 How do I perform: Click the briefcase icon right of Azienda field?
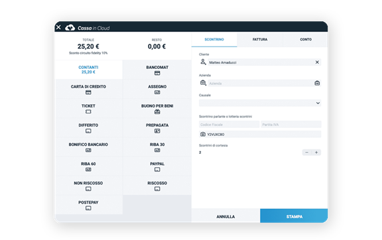click(317, 84)
